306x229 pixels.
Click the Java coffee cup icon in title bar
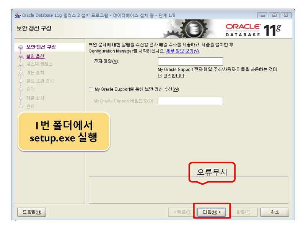pos(18,15)
